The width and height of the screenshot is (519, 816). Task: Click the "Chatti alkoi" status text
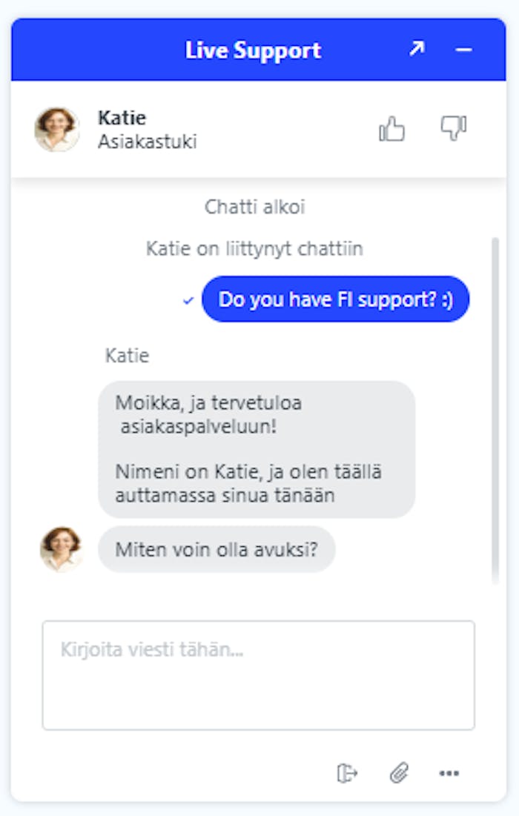(x=254, y=207)
